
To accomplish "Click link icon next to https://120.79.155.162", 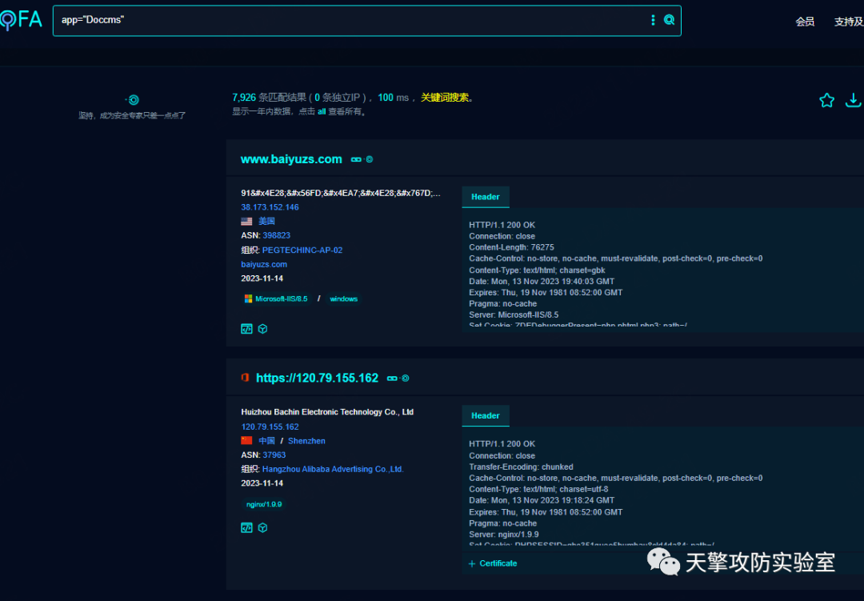I will pyautogui.click(x=392, y=379).
